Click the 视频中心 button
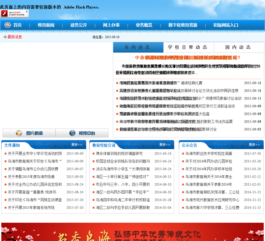The height and width of the screenshot is (241, 265). (82, 133)
